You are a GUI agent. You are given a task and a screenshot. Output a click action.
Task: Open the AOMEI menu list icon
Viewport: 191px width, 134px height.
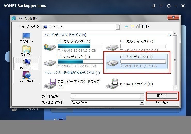[161, 6]
